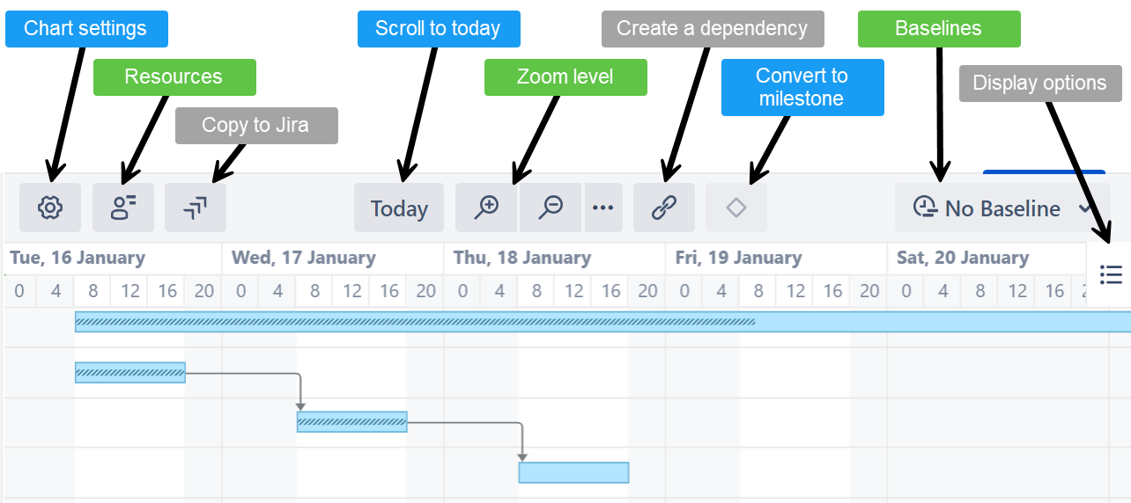The height and width of the screenshot is (503, 1131).
Task: Click the Thu, 18 January date header
Action: [523, 259]
